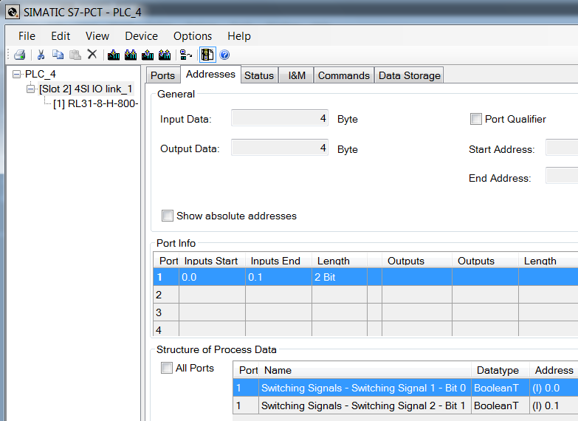Click Load with devices (double down arrows)
Screen dimensions: 578x421
pos(131,55)
